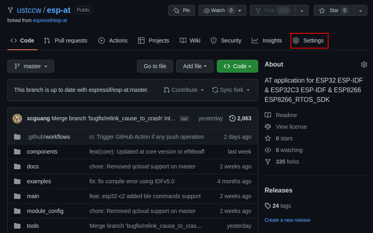Click the Projects board icon
This screenshot has height=233, width=373.
click(x=141, y=41)
